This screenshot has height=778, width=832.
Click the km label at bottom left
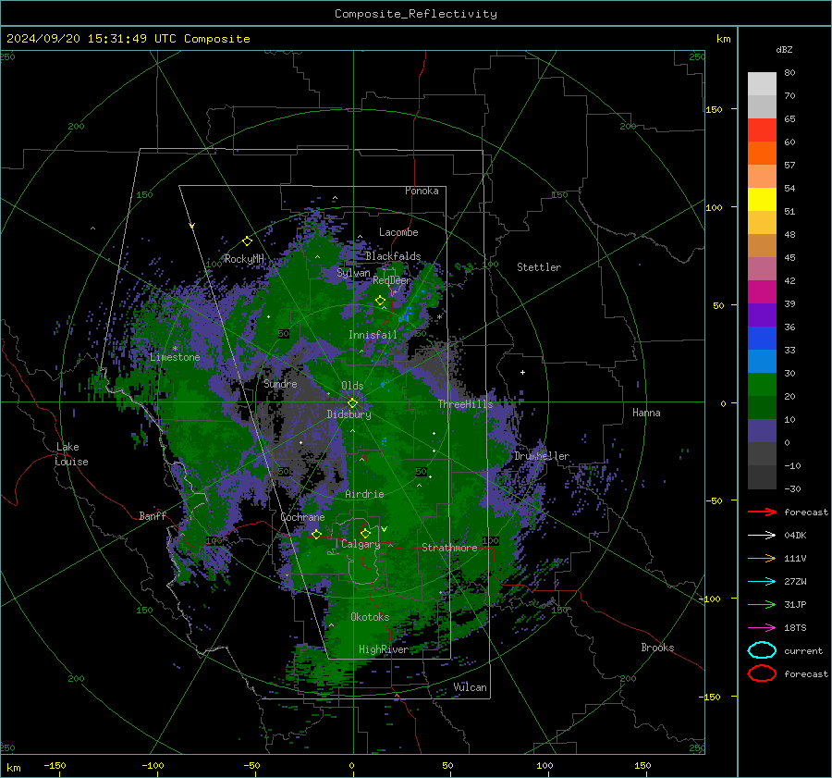(13, 768)
